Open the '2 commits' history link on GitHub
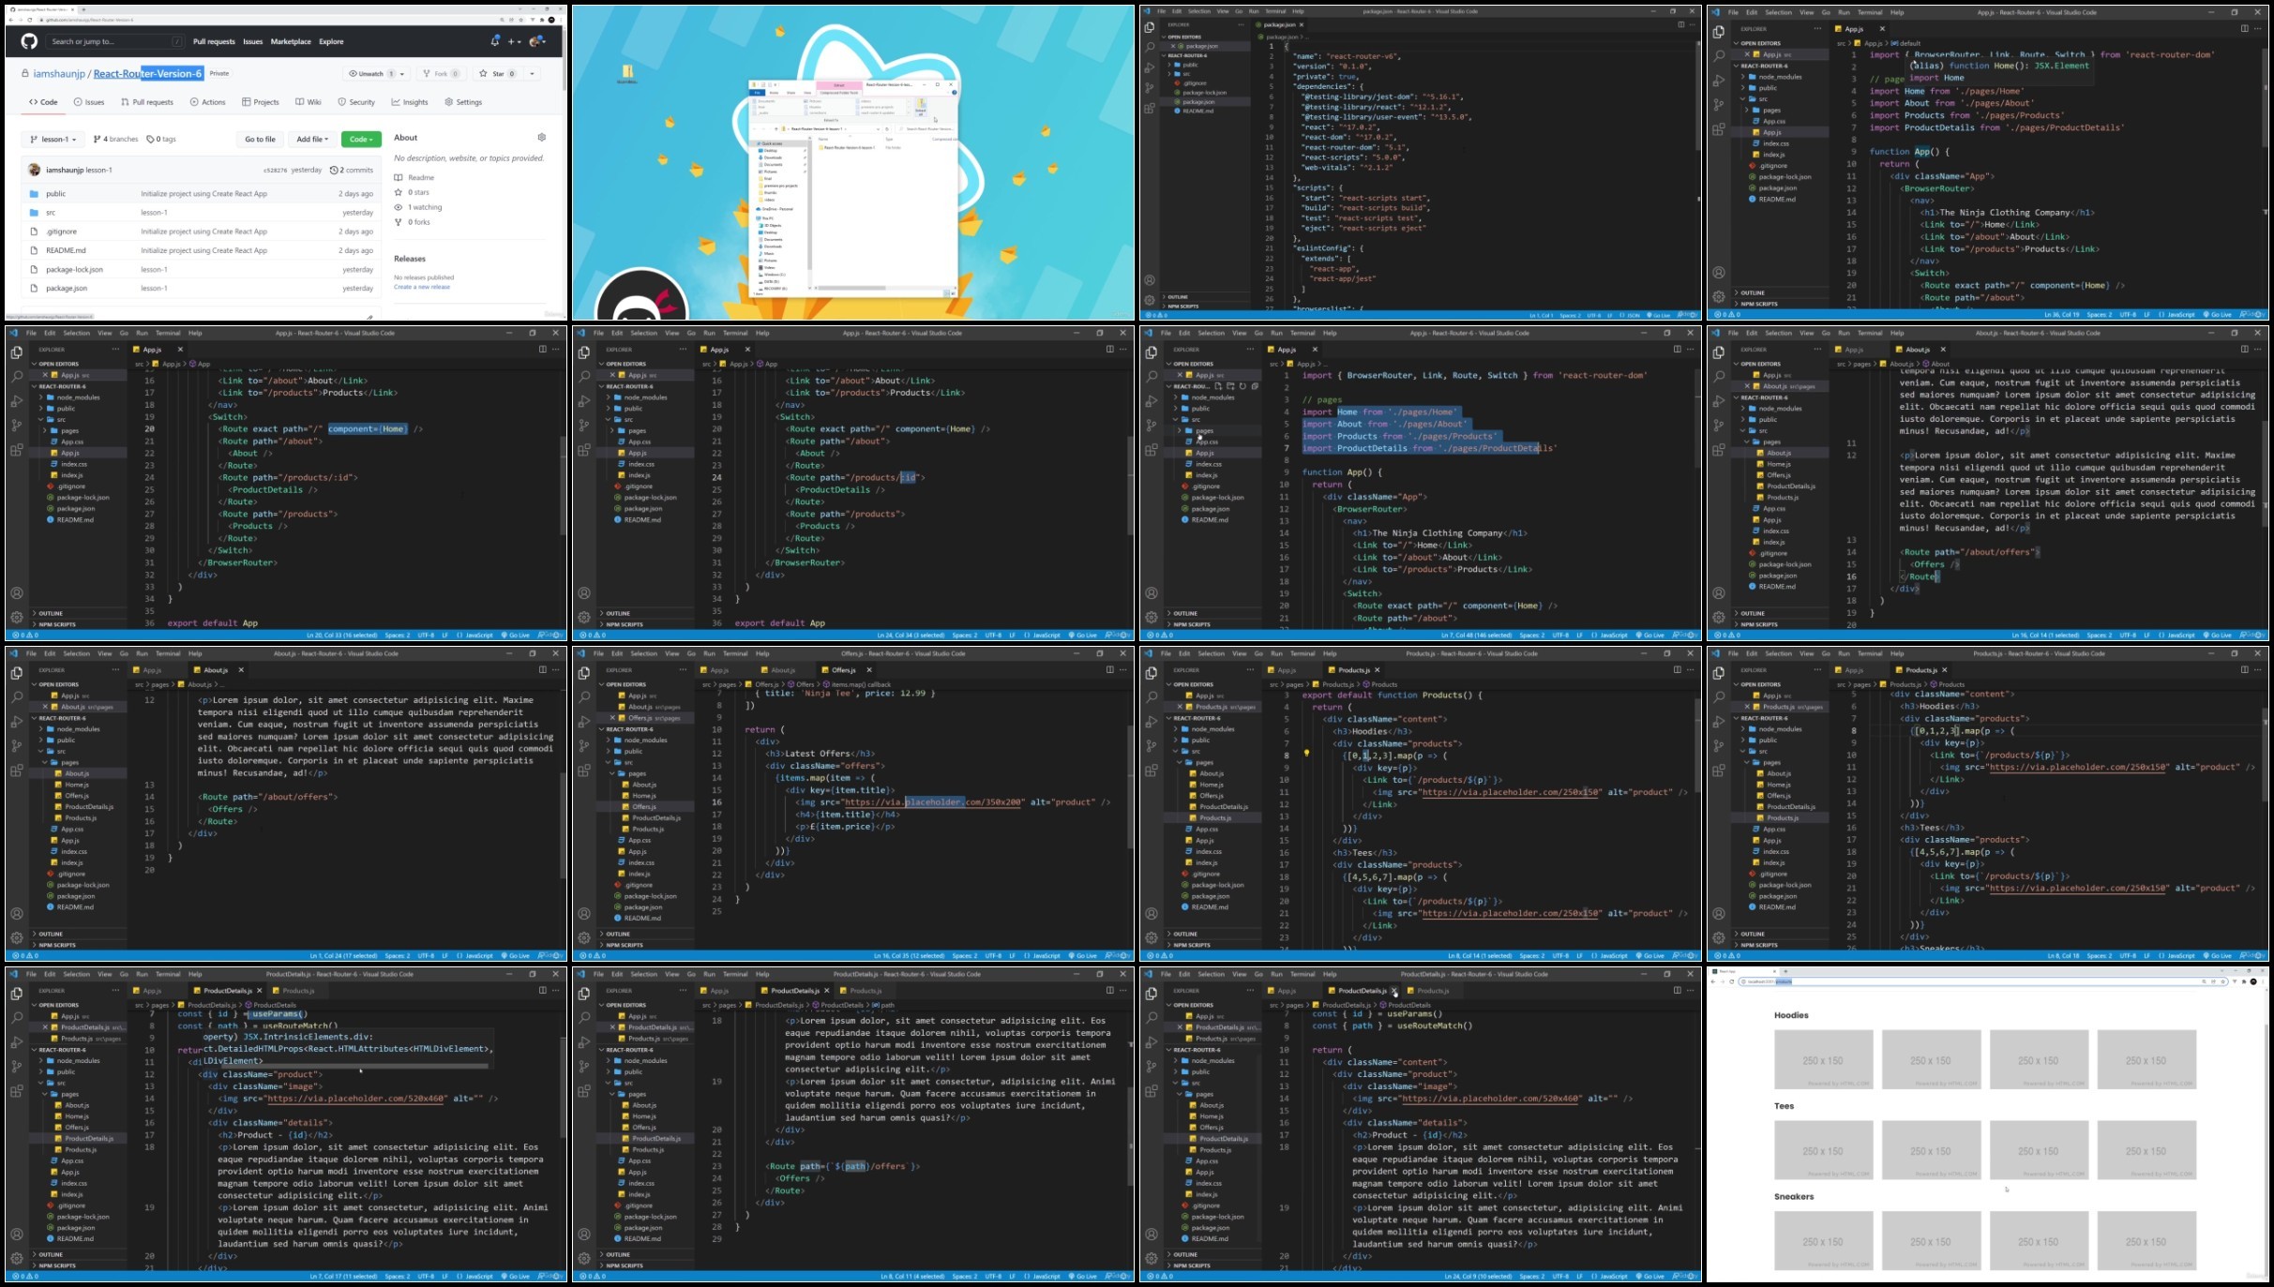The width and height of the screenshot is (2274, 1287). tap(352, 170)
